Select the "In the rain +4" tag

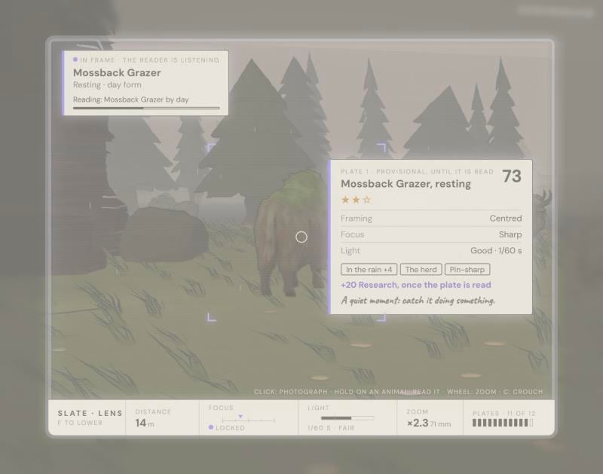(x=369, y=270)
